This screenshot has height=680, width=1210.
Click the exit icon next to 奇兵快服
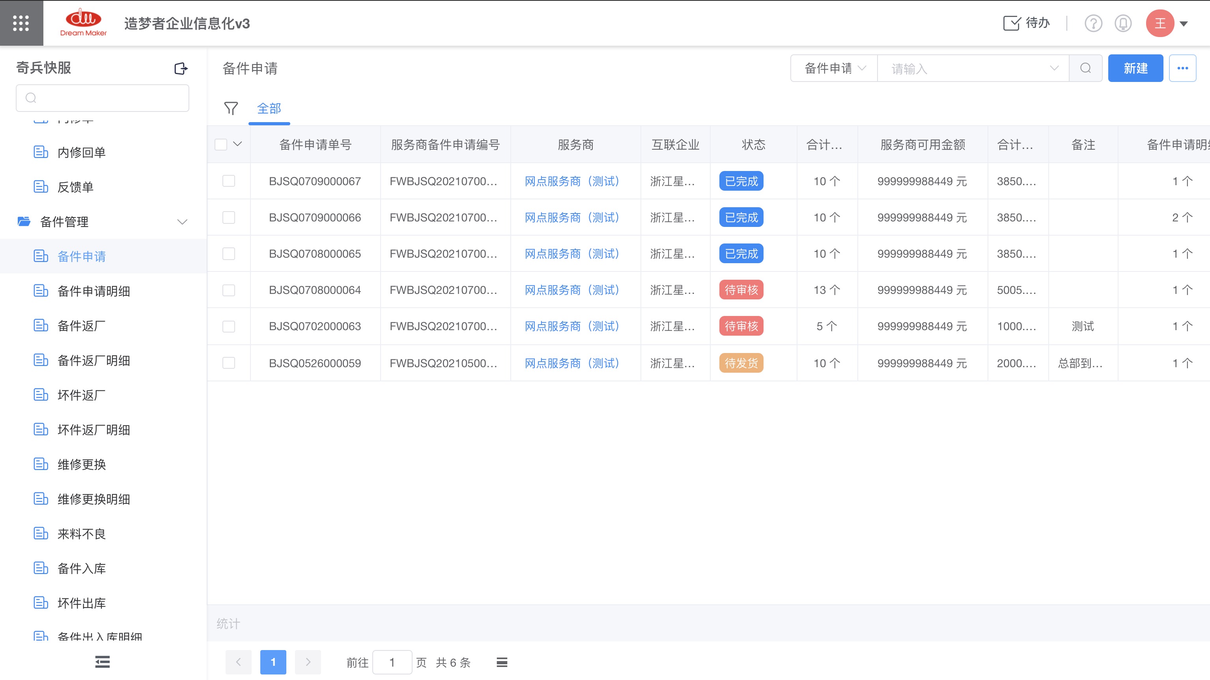coord(181,69)
